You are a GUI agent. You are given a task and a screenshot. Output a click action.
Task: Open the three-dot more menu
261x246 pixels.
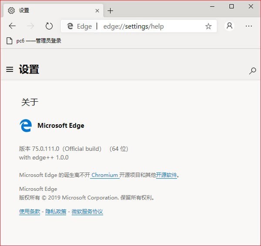[249, 26]
